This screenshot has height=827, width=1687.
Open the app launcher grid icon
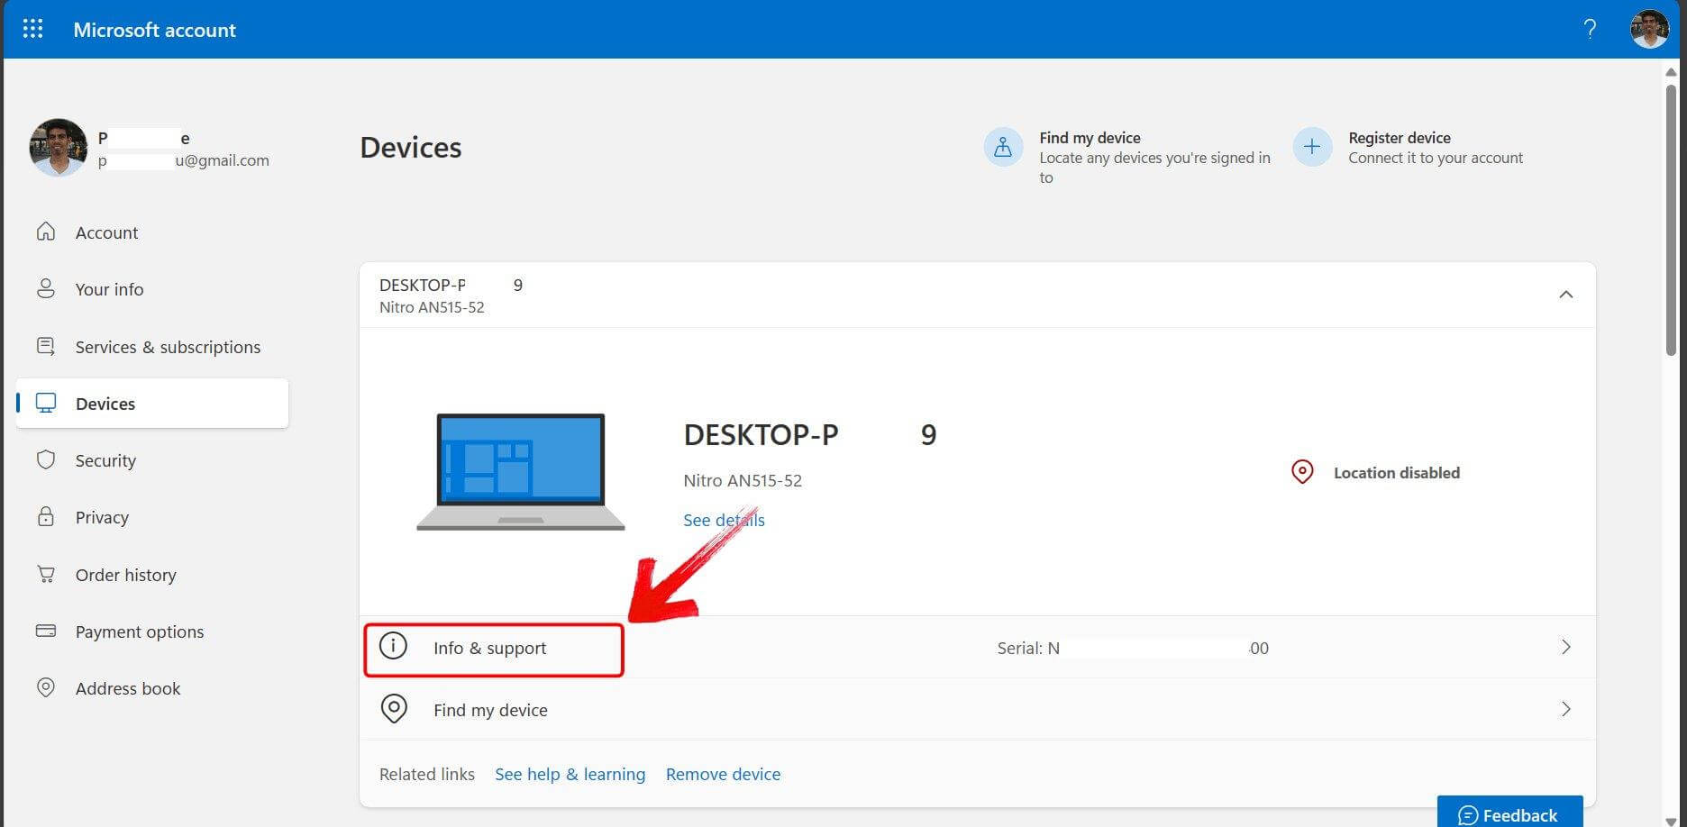pyautogui.click(x=32, y=29)
